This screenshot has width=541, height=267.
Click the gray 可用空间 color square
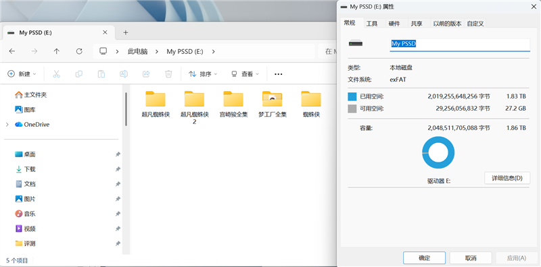click(x=352, y=109)
